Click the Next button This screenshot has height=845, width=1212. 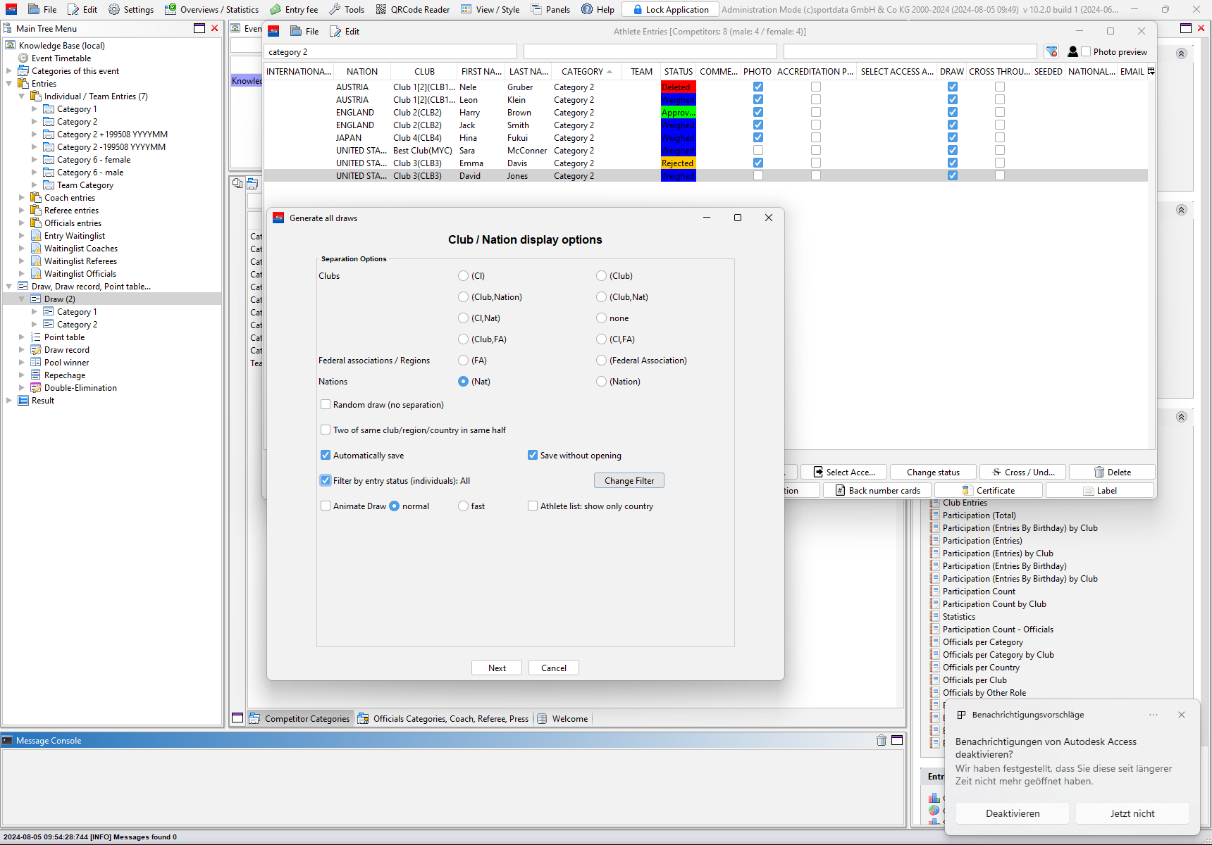click(497, 668)
